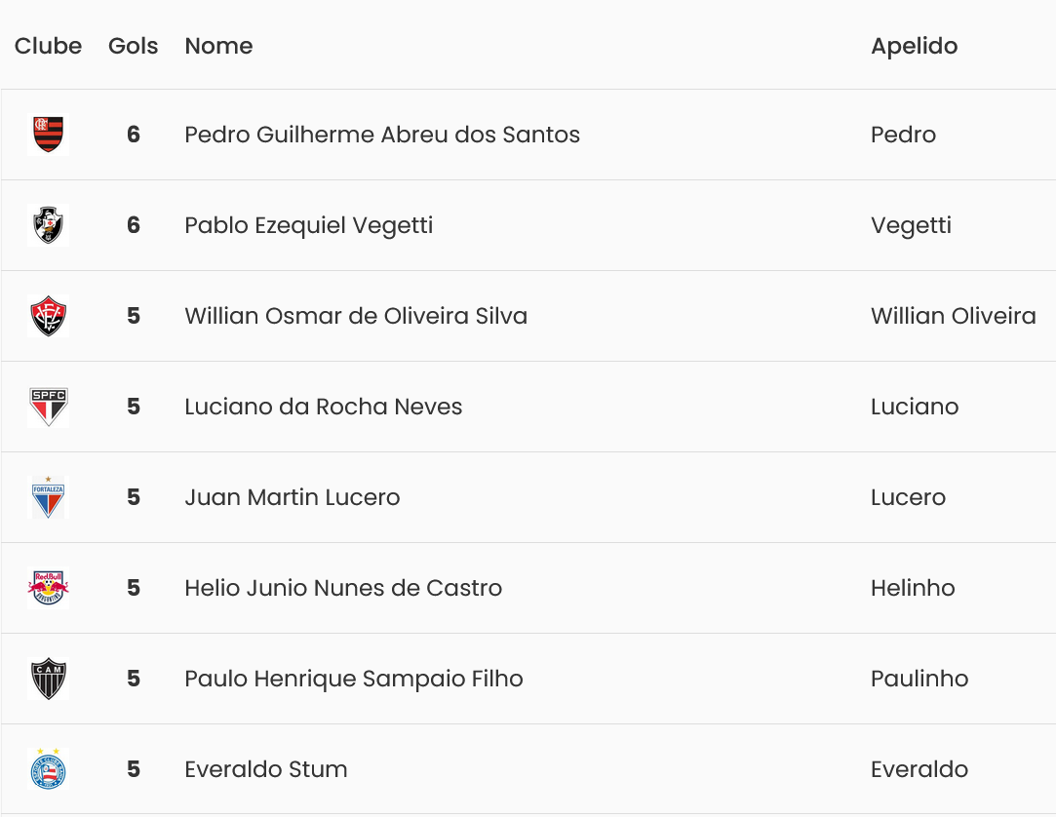This screenshot has height=818, width=1056.
Task: Click Everaldo Stum's name
Action: pyautogui.click(x=266, y=769)
